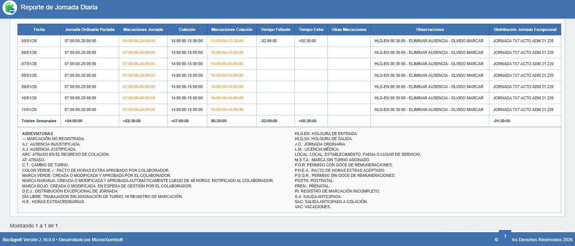Click the BioSign Versión 2.10.0.0 footer text
Image resolution: width=575 pixels, height=246 pixels.
63,240
